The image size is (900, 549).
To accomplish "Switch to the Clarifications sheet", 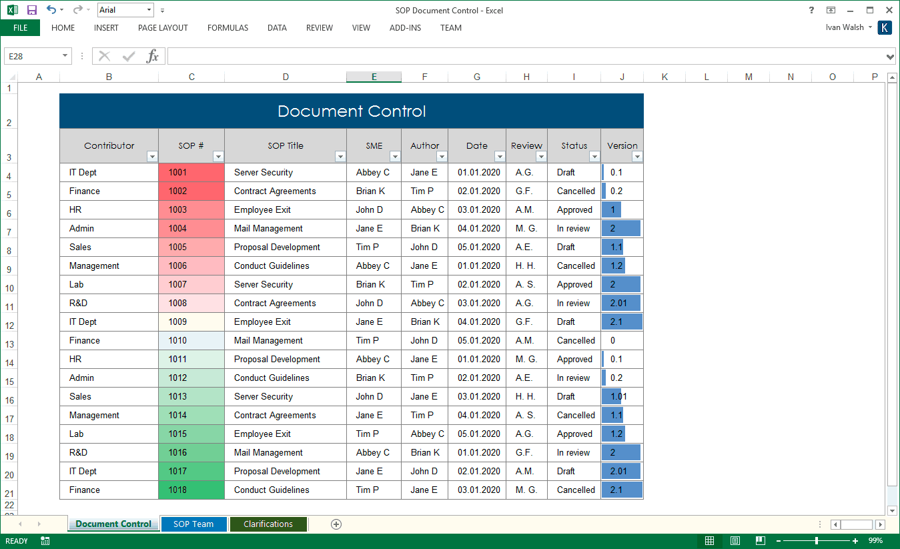I will [x=268, y=524].
